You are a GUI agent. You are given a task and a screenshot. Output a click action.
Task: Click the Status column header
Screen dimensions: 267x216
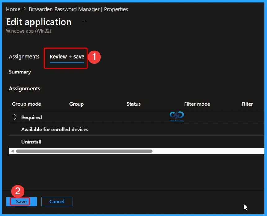[x=134, y=104]
